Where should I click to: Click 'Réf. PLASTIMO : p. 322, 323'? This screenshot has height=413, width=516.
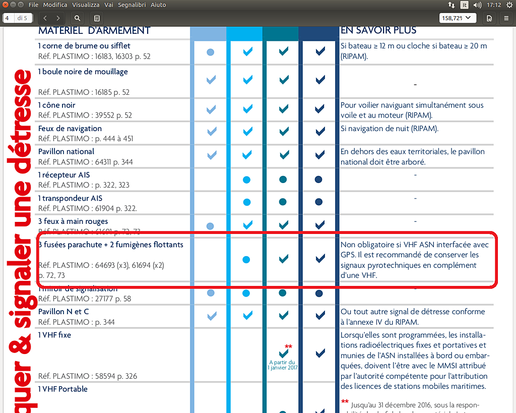tap(84, 185)
